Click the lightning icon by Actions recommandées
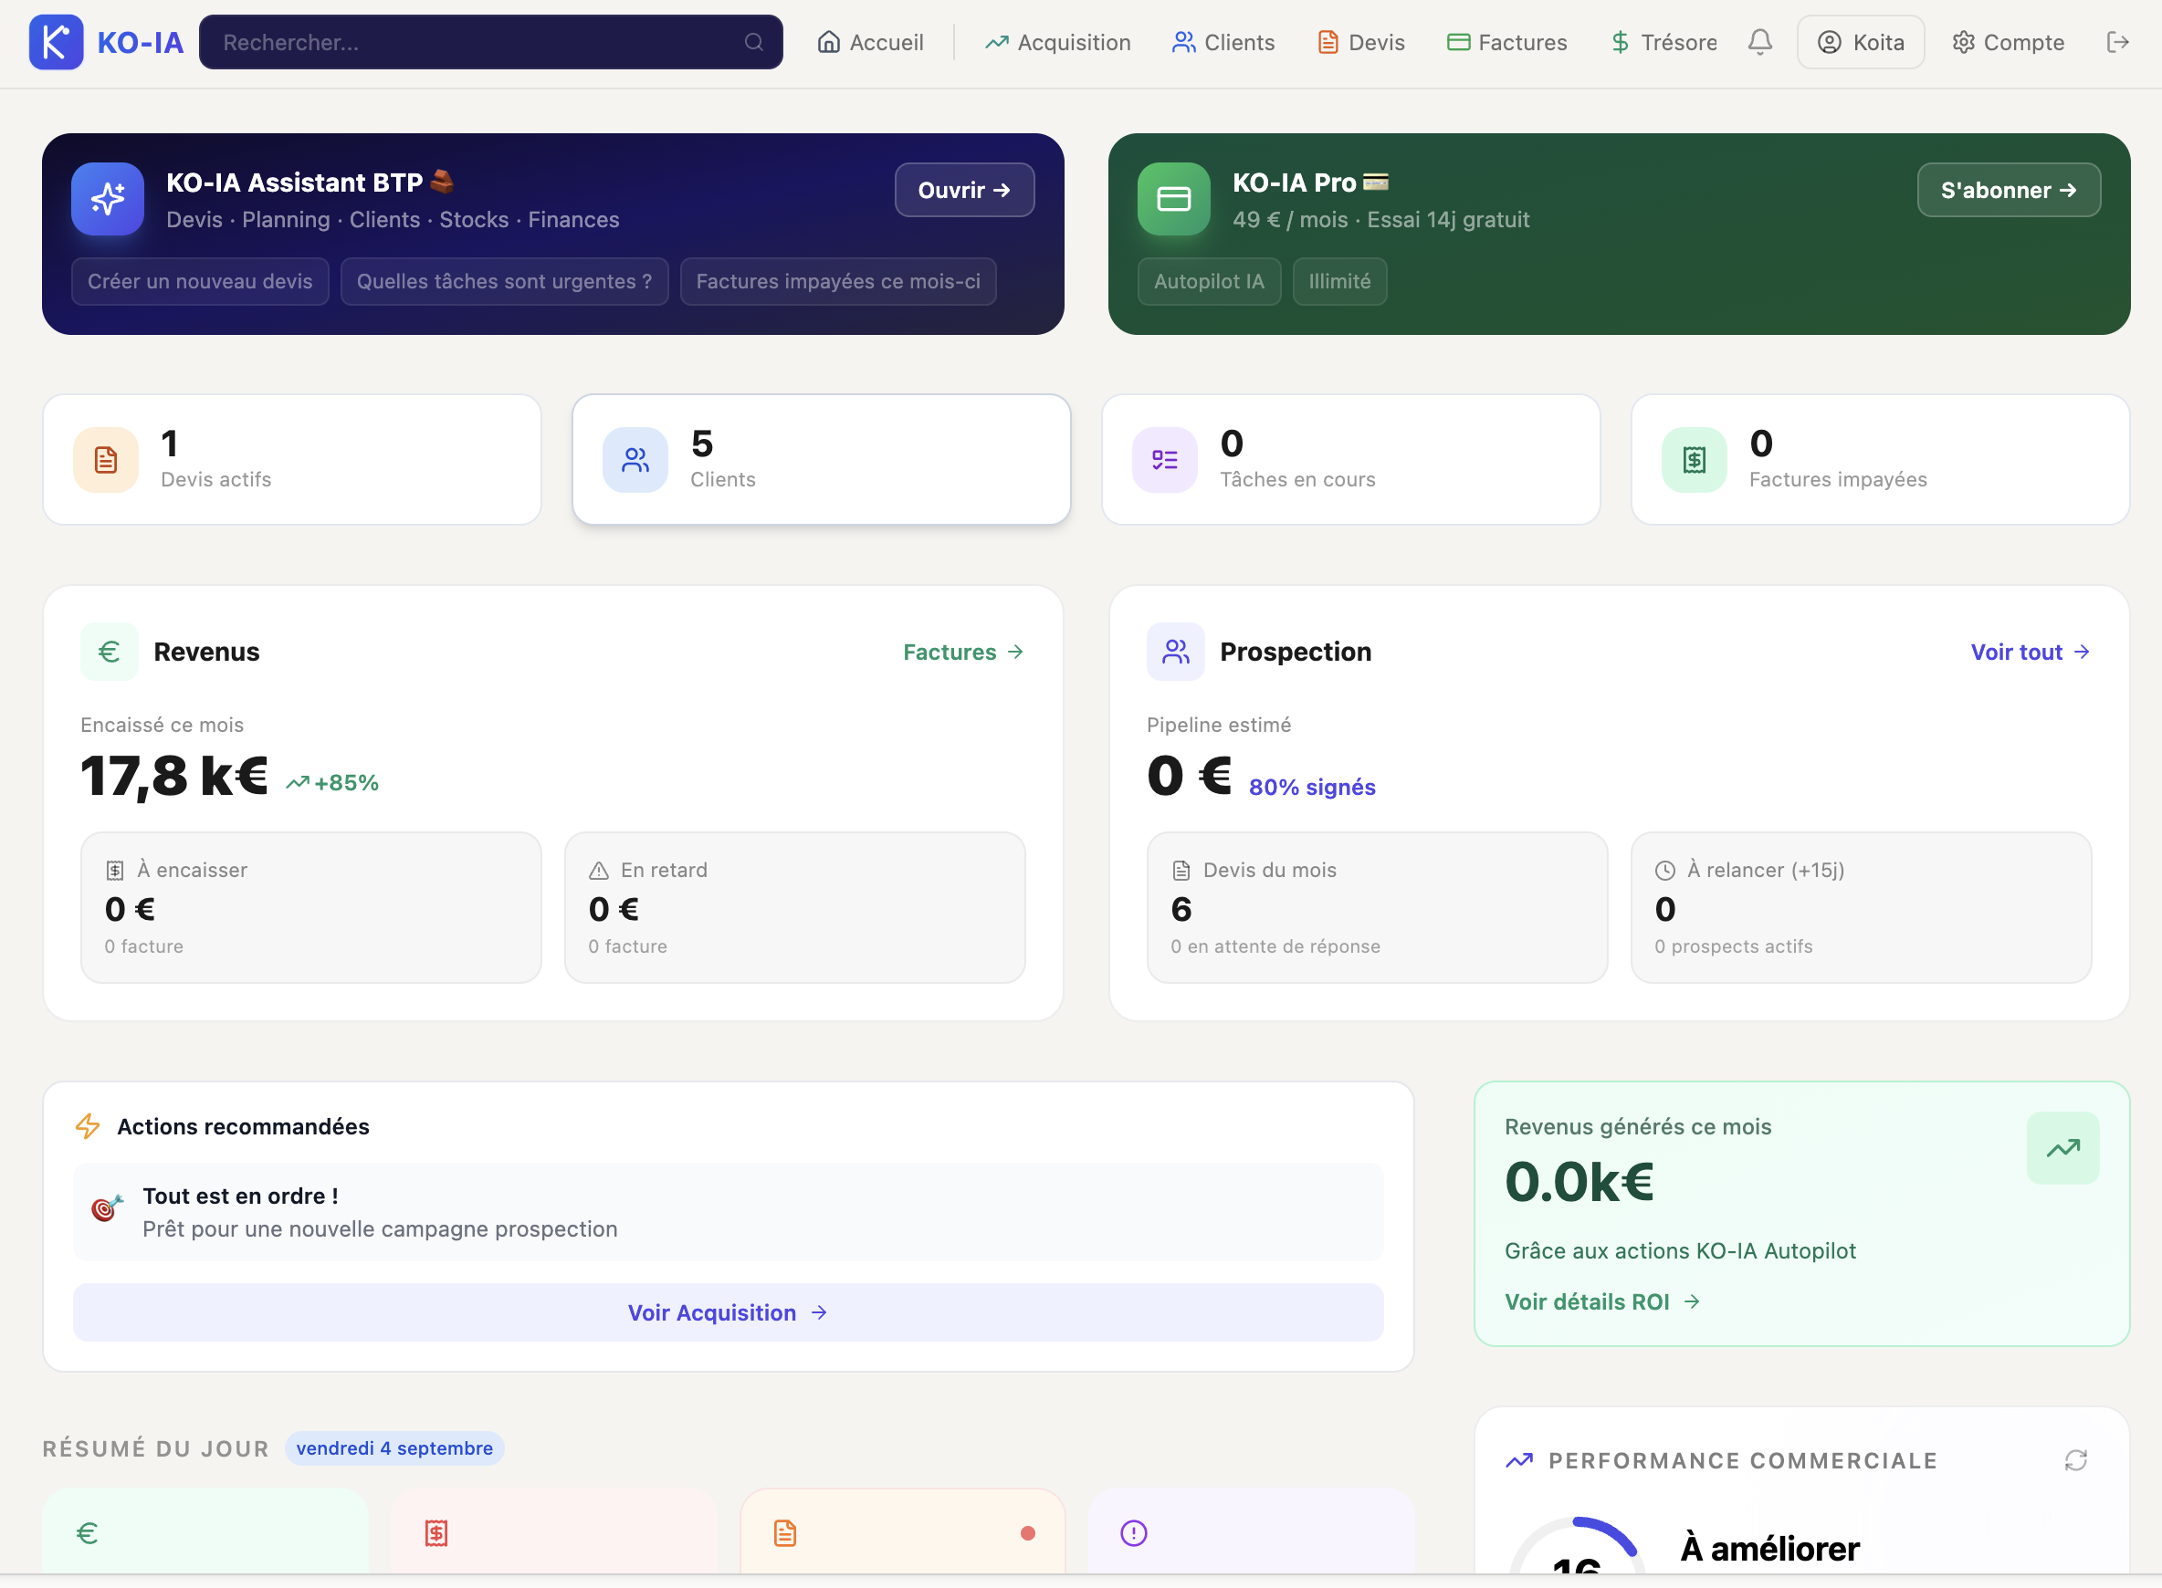The image size is (2162, 1588). coord(88,1125)
